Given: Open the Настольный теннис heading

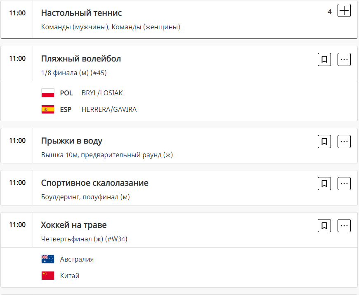Looking at the screenshot, I should point(81,13).
